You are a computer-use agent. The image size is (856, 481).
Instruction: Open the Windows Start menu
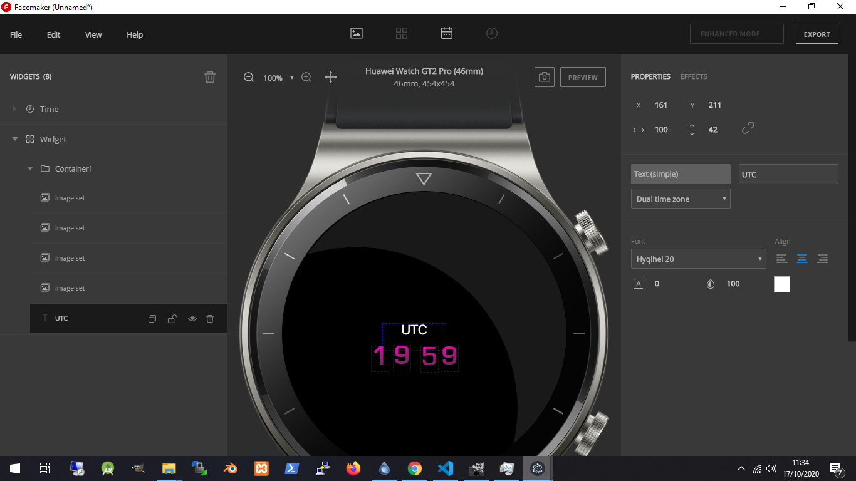tap(15, 468)
